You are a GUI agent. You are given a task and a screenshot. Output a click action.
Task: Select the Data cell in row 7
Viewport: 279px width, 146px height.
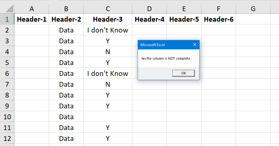pos(66,84)
